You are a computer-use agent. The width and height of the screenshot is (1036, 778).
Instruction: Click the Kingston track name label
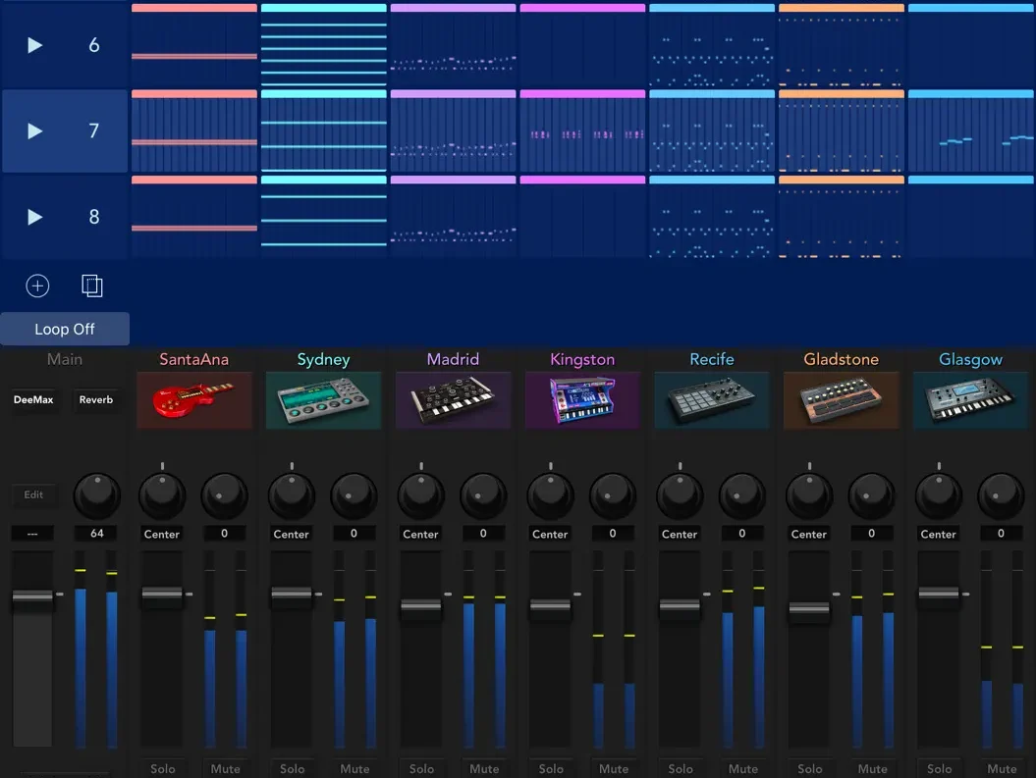tap(582, 359)
